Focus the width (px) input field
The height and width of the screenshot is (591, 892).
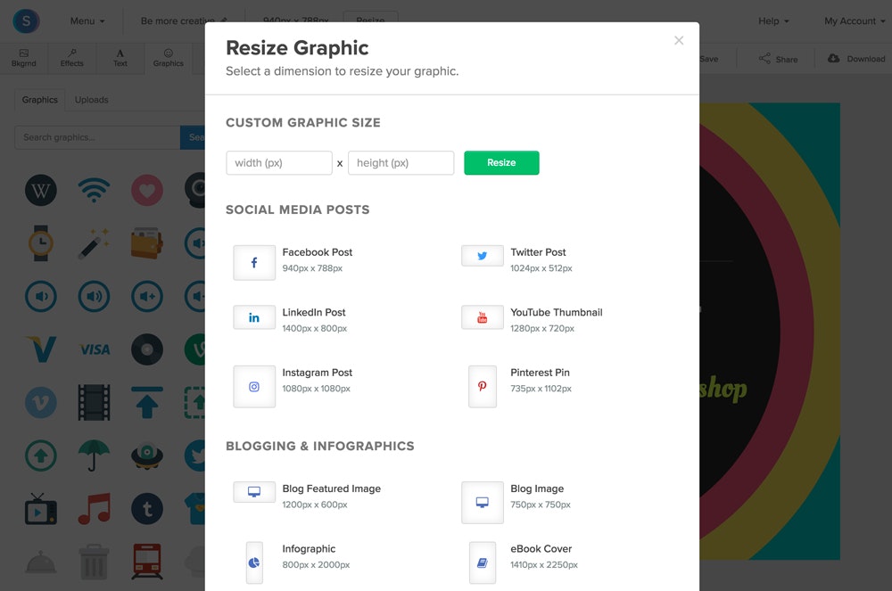pyautogui.click(x=279, y=162)
